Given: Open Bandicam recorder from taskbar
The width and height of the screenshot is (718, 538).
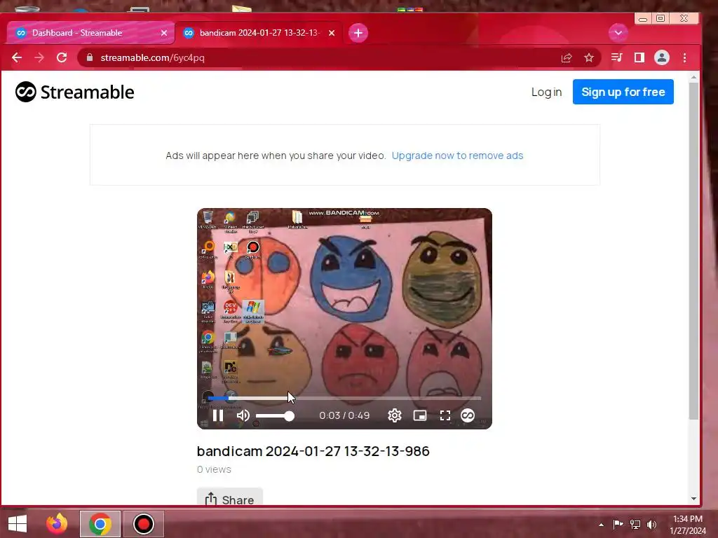Looking at the screenshot, I should point(143,524).
